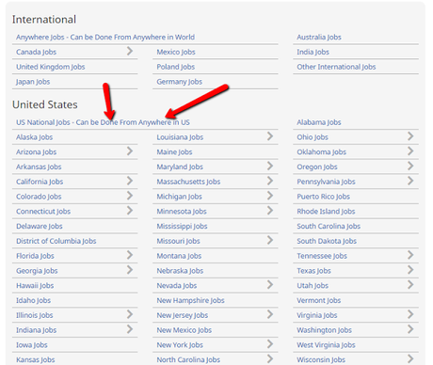The width and height of the screenshot is (433, 365).
Task: Open the Poland Jobs link
Action: [x=176, y=67]
